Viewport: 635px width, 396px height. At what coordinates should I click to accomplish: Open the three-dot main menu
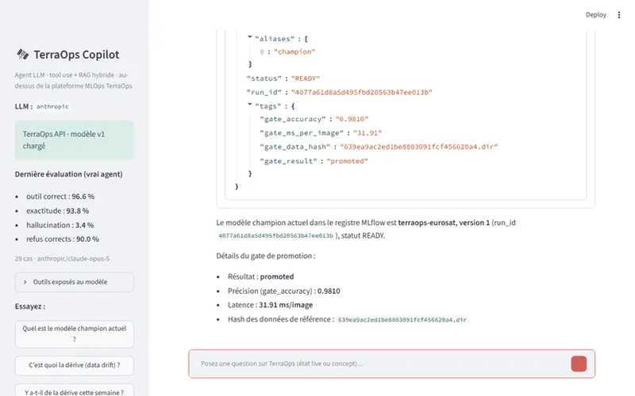pos(619,15)
